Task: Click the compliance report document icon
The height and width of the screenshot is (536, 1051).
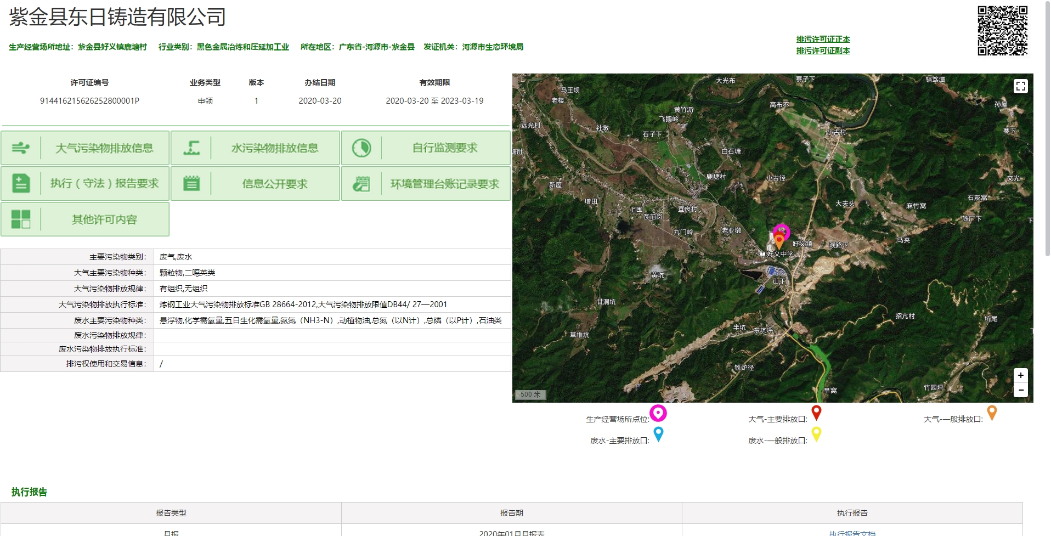Action: coord(21,184)
